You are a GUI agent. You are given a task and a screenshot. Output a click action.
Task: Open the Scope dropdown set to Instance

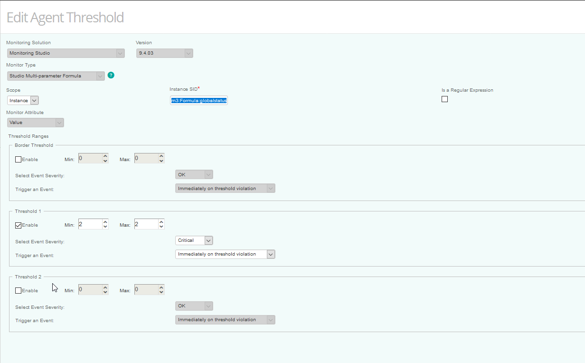coord(23,100)
